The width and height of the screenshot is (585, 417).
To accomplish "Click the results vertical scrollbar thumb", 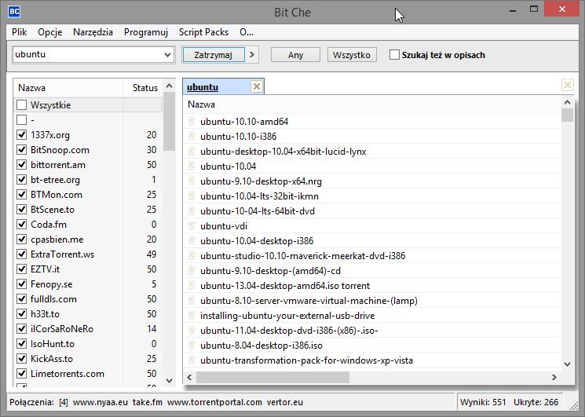I will pos(567,115).
